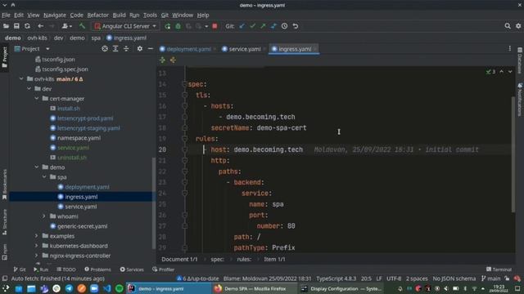Open Display Configuration window from taskbar
Screen dimensions: 524x294
click(x=341, y=288)
